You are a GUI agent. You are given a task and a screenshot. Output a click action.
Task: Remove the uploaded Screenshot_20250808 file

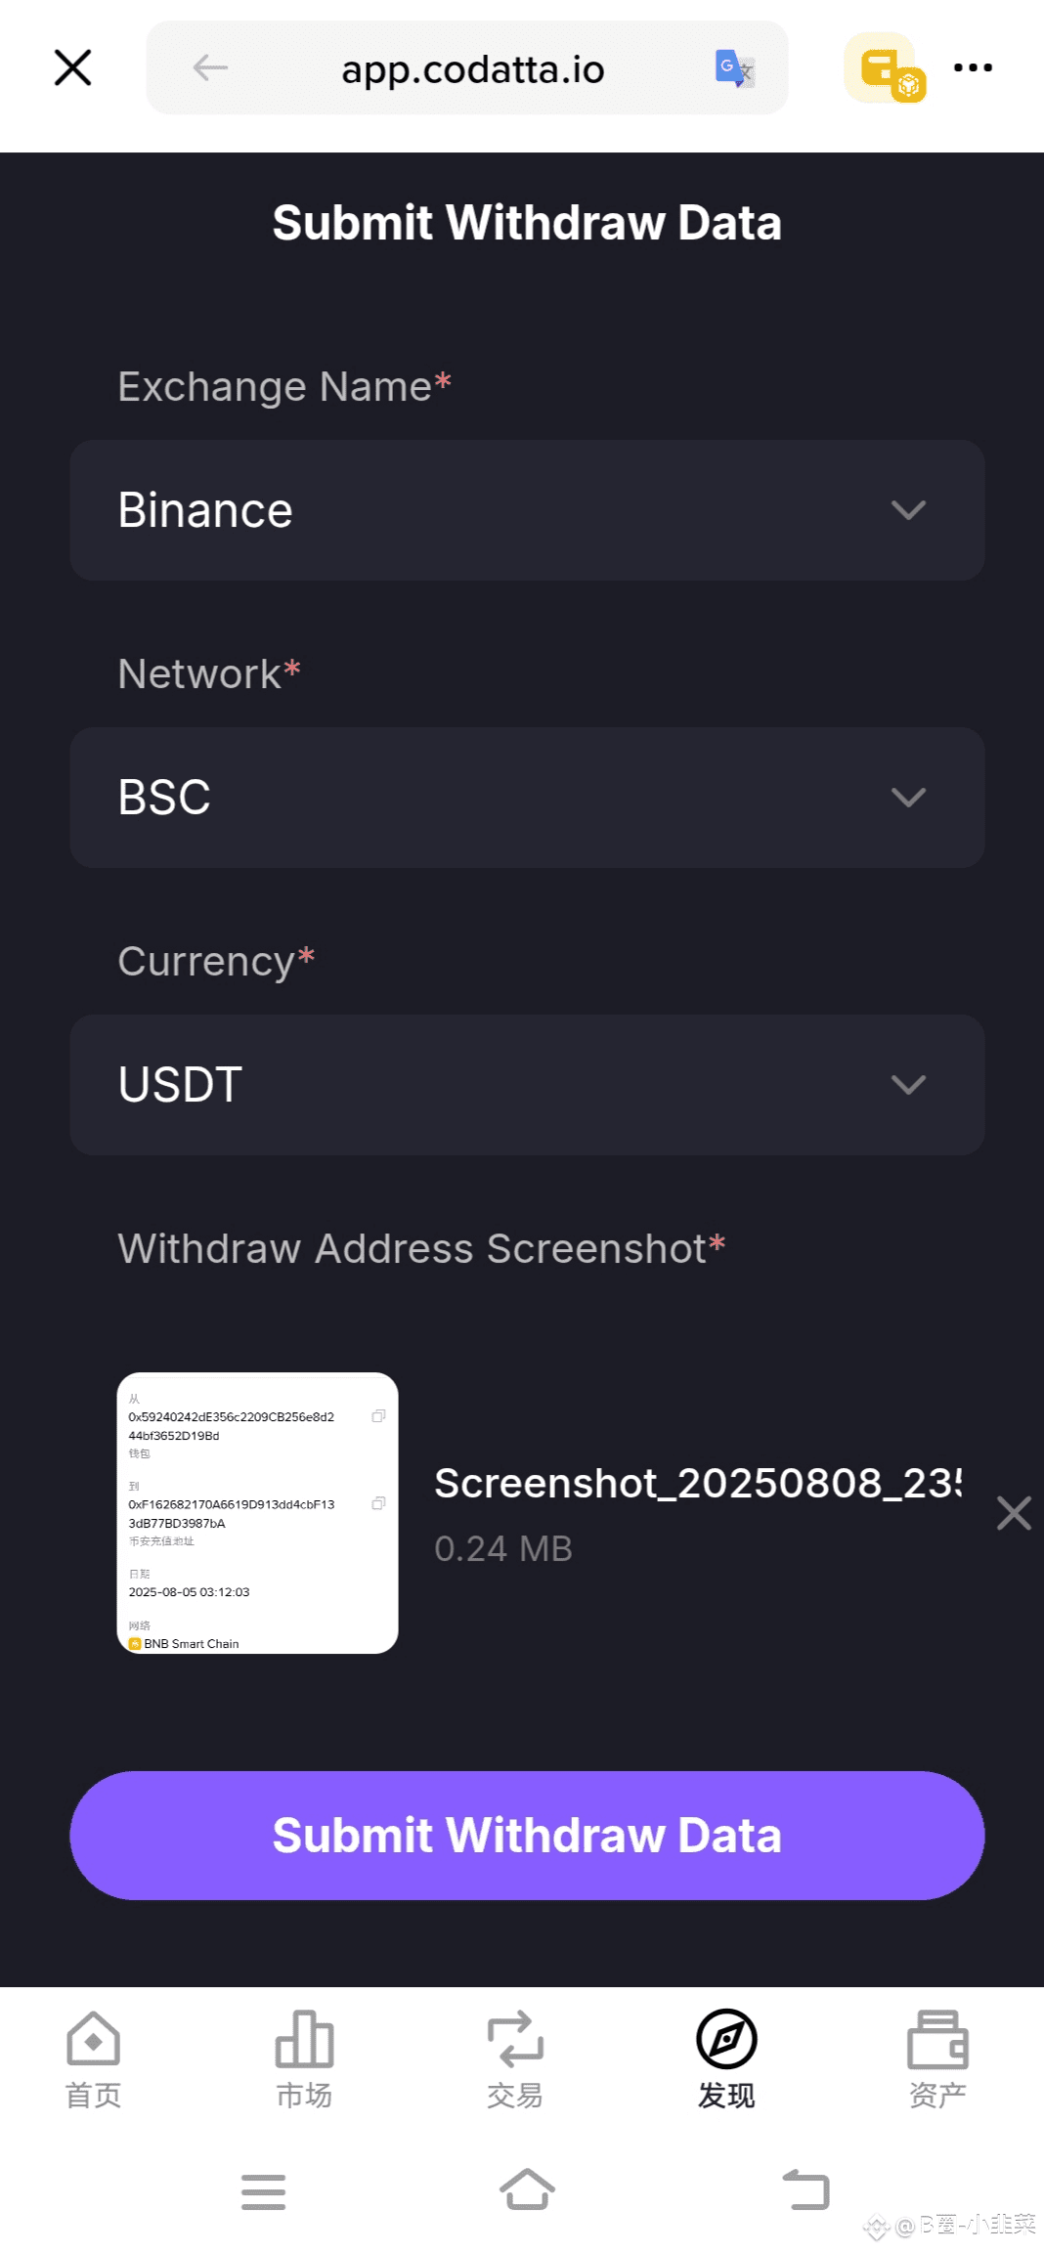pos(1014,1513)
